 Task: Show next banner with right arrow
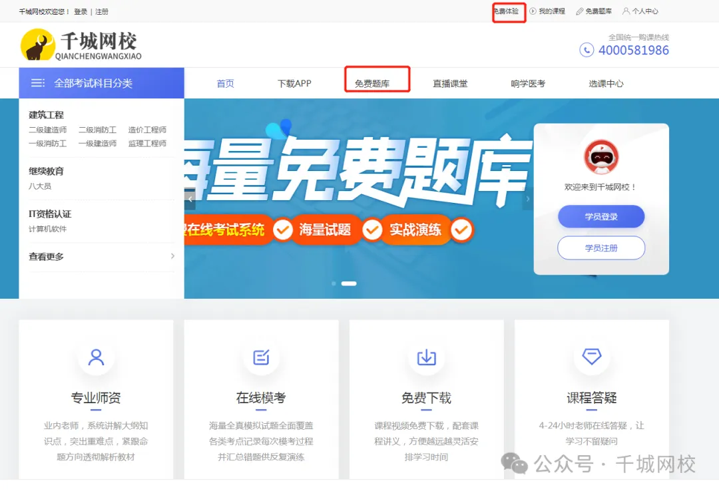coord(528,199)
